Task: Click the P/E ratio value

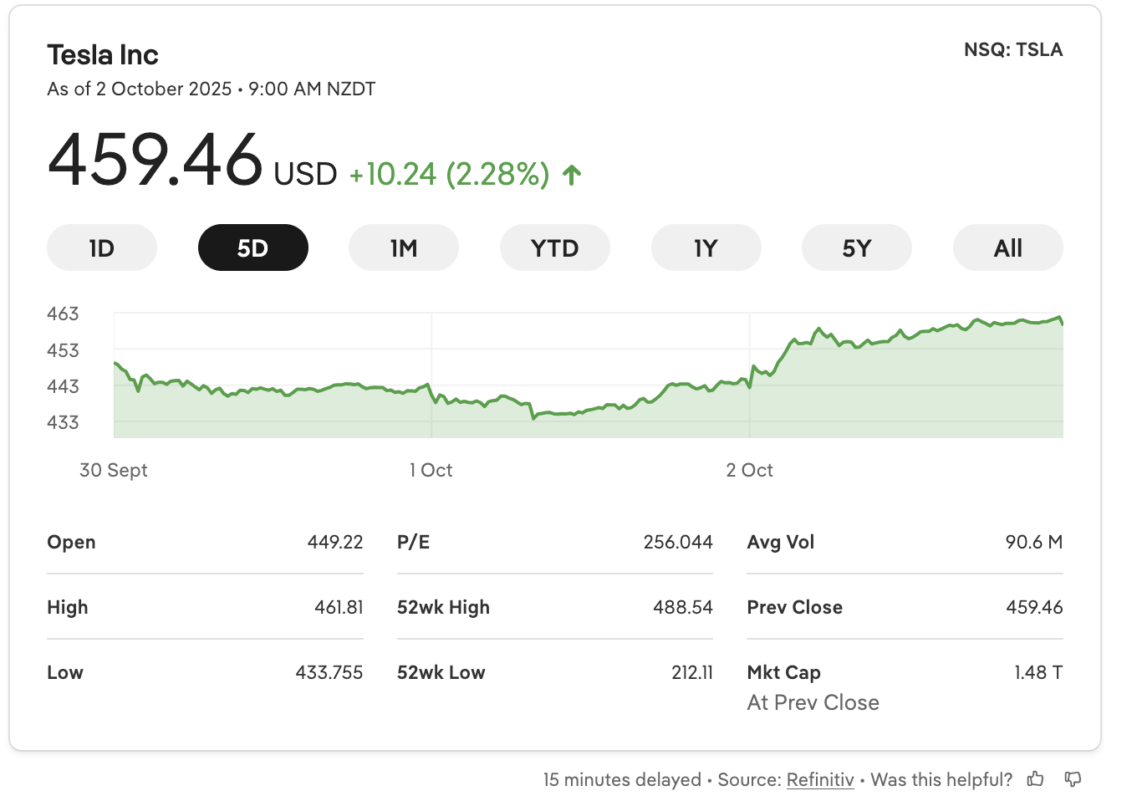Action: [x=678, y=542]
